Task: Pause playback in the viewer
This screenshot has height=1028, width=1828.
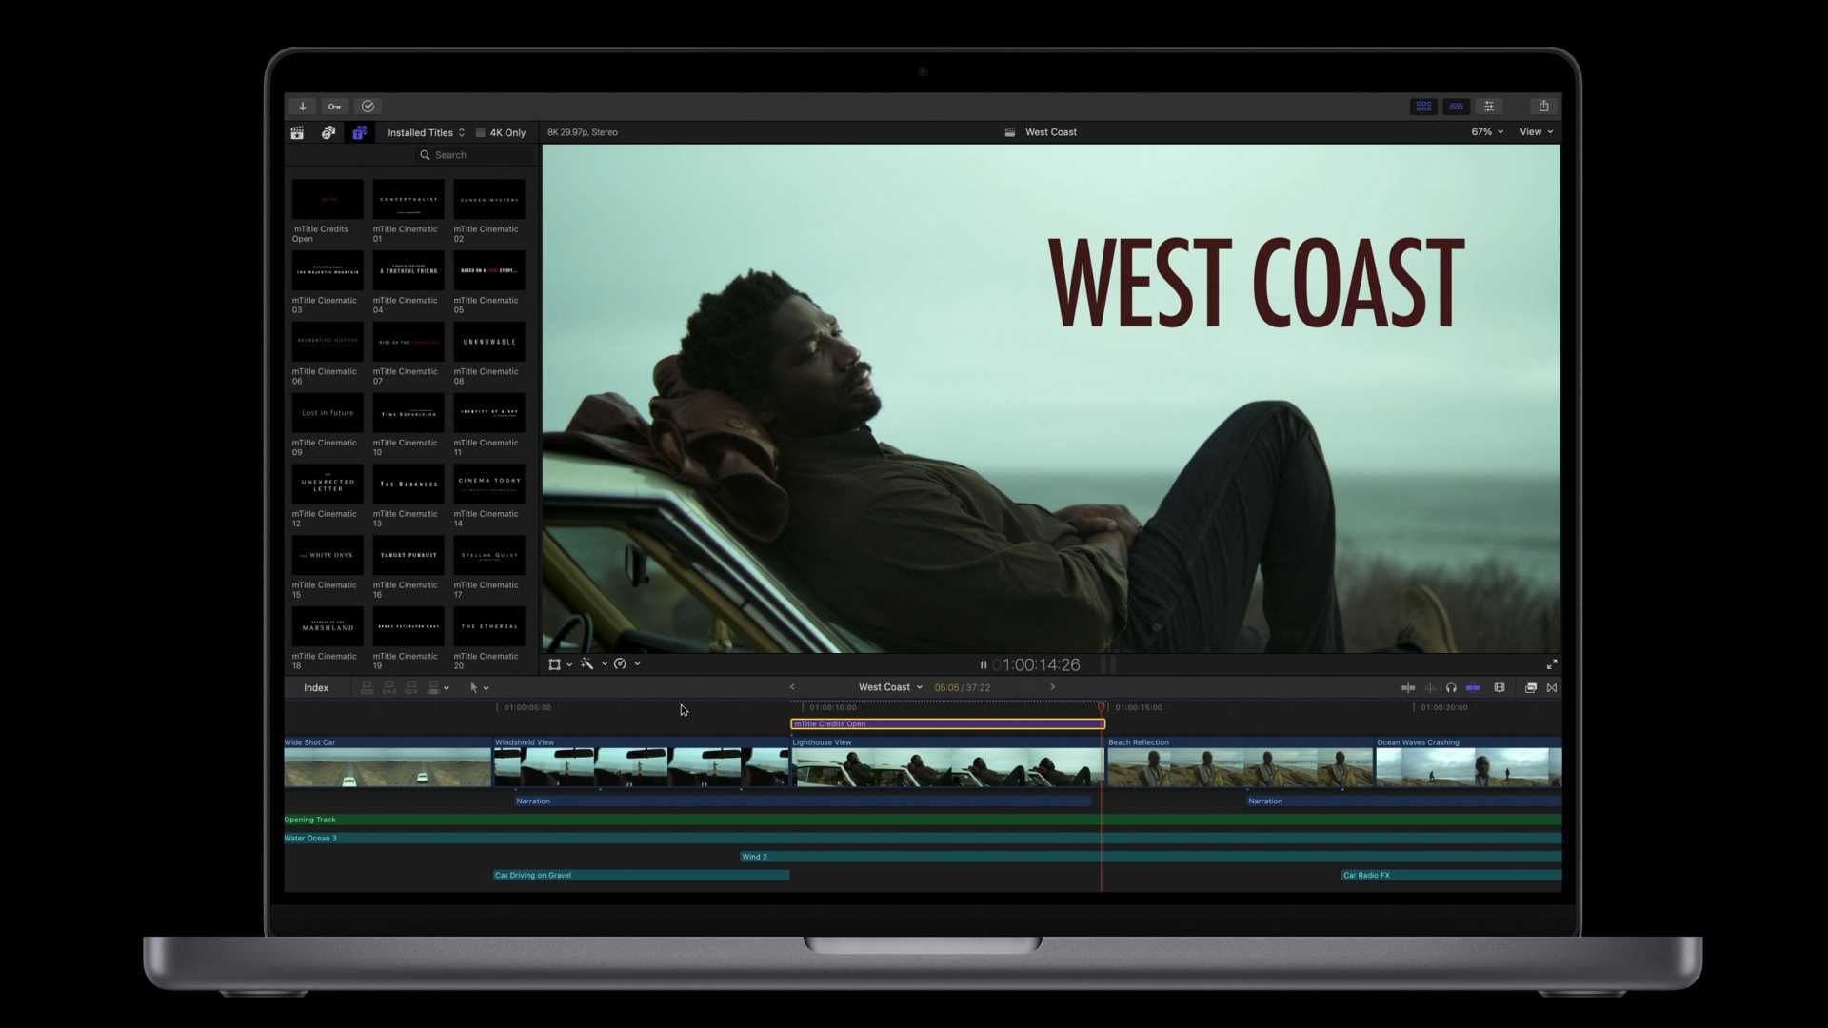Action: pyautogui.click(x=984, y=664)
